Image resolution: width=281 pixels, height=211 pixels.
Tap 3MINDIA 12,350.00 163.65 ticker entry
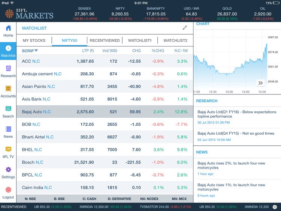(x=106, y=207)
